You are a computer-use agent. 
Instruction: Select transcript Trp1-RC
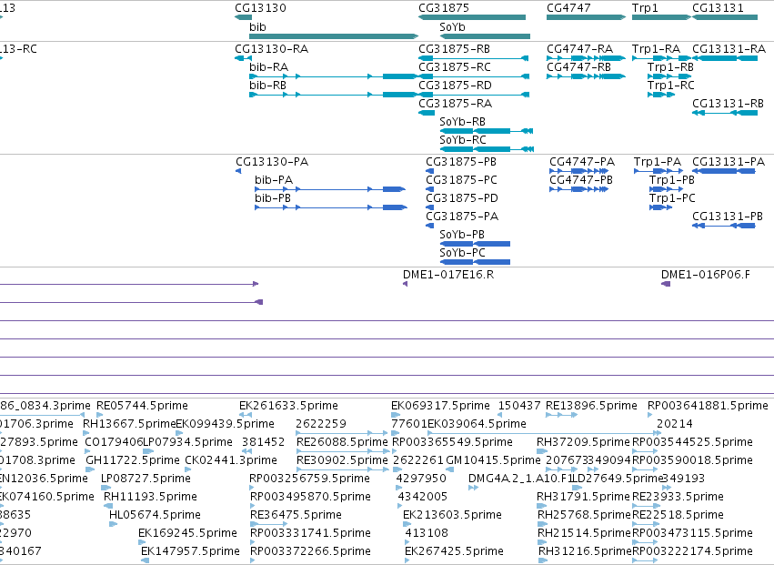(x=661, y=95)
